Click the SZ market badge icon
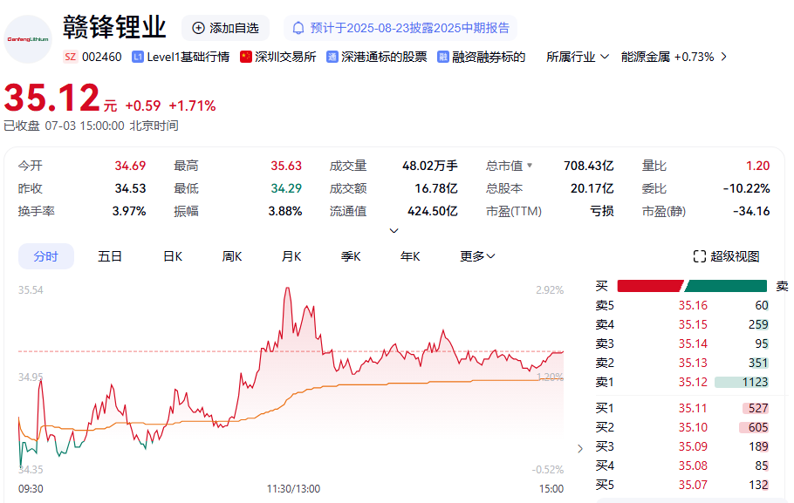This screenshot has width=794, height=503. click(71, 57)
